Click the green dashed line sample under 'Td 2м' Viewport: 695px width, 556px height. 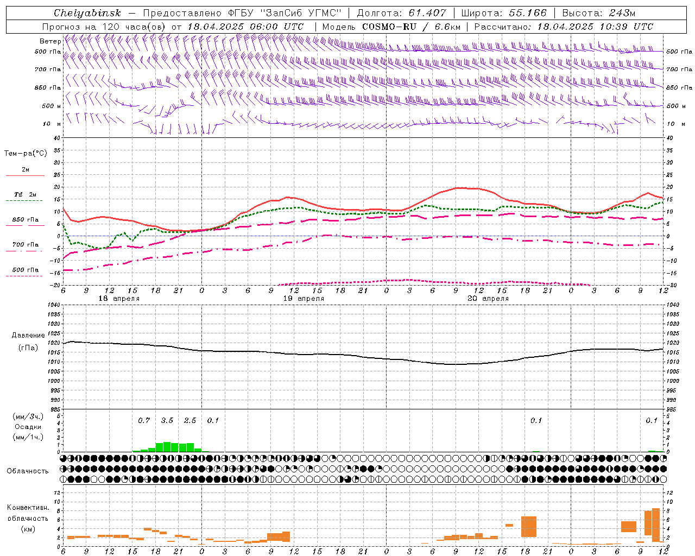coord(24,201)
